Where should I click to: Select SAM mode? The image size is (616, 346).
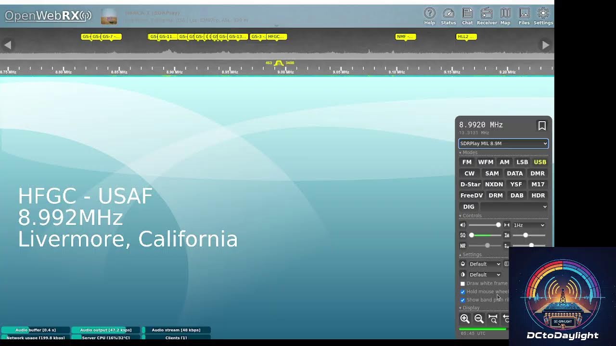(x=492, y=173)
